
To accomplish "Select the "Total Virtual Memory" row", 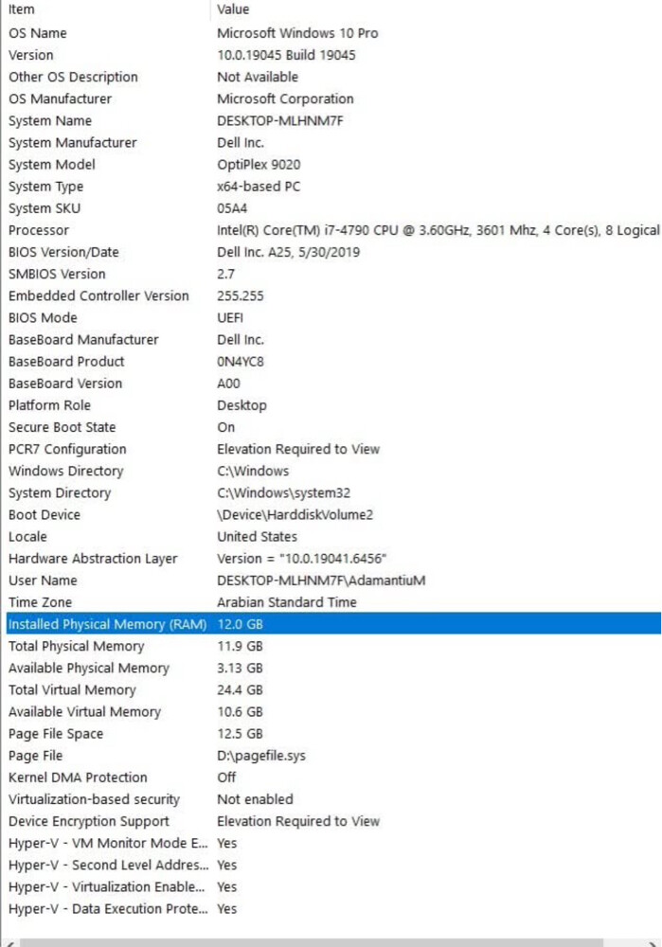I will click(333, 689).
